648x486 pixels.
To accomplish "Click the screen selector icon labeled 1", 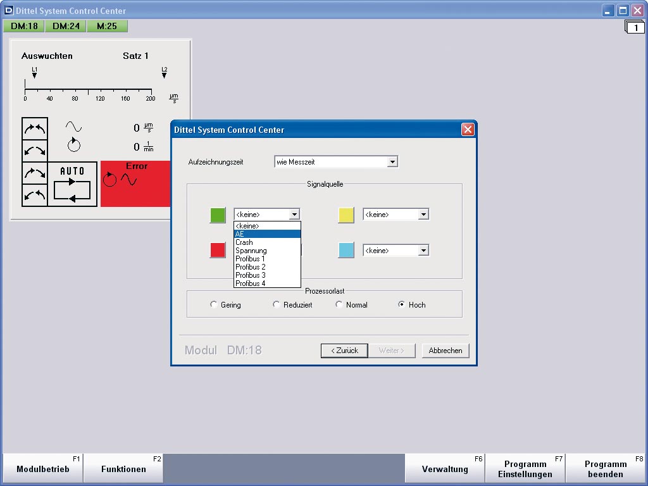I will coord(634,27).
